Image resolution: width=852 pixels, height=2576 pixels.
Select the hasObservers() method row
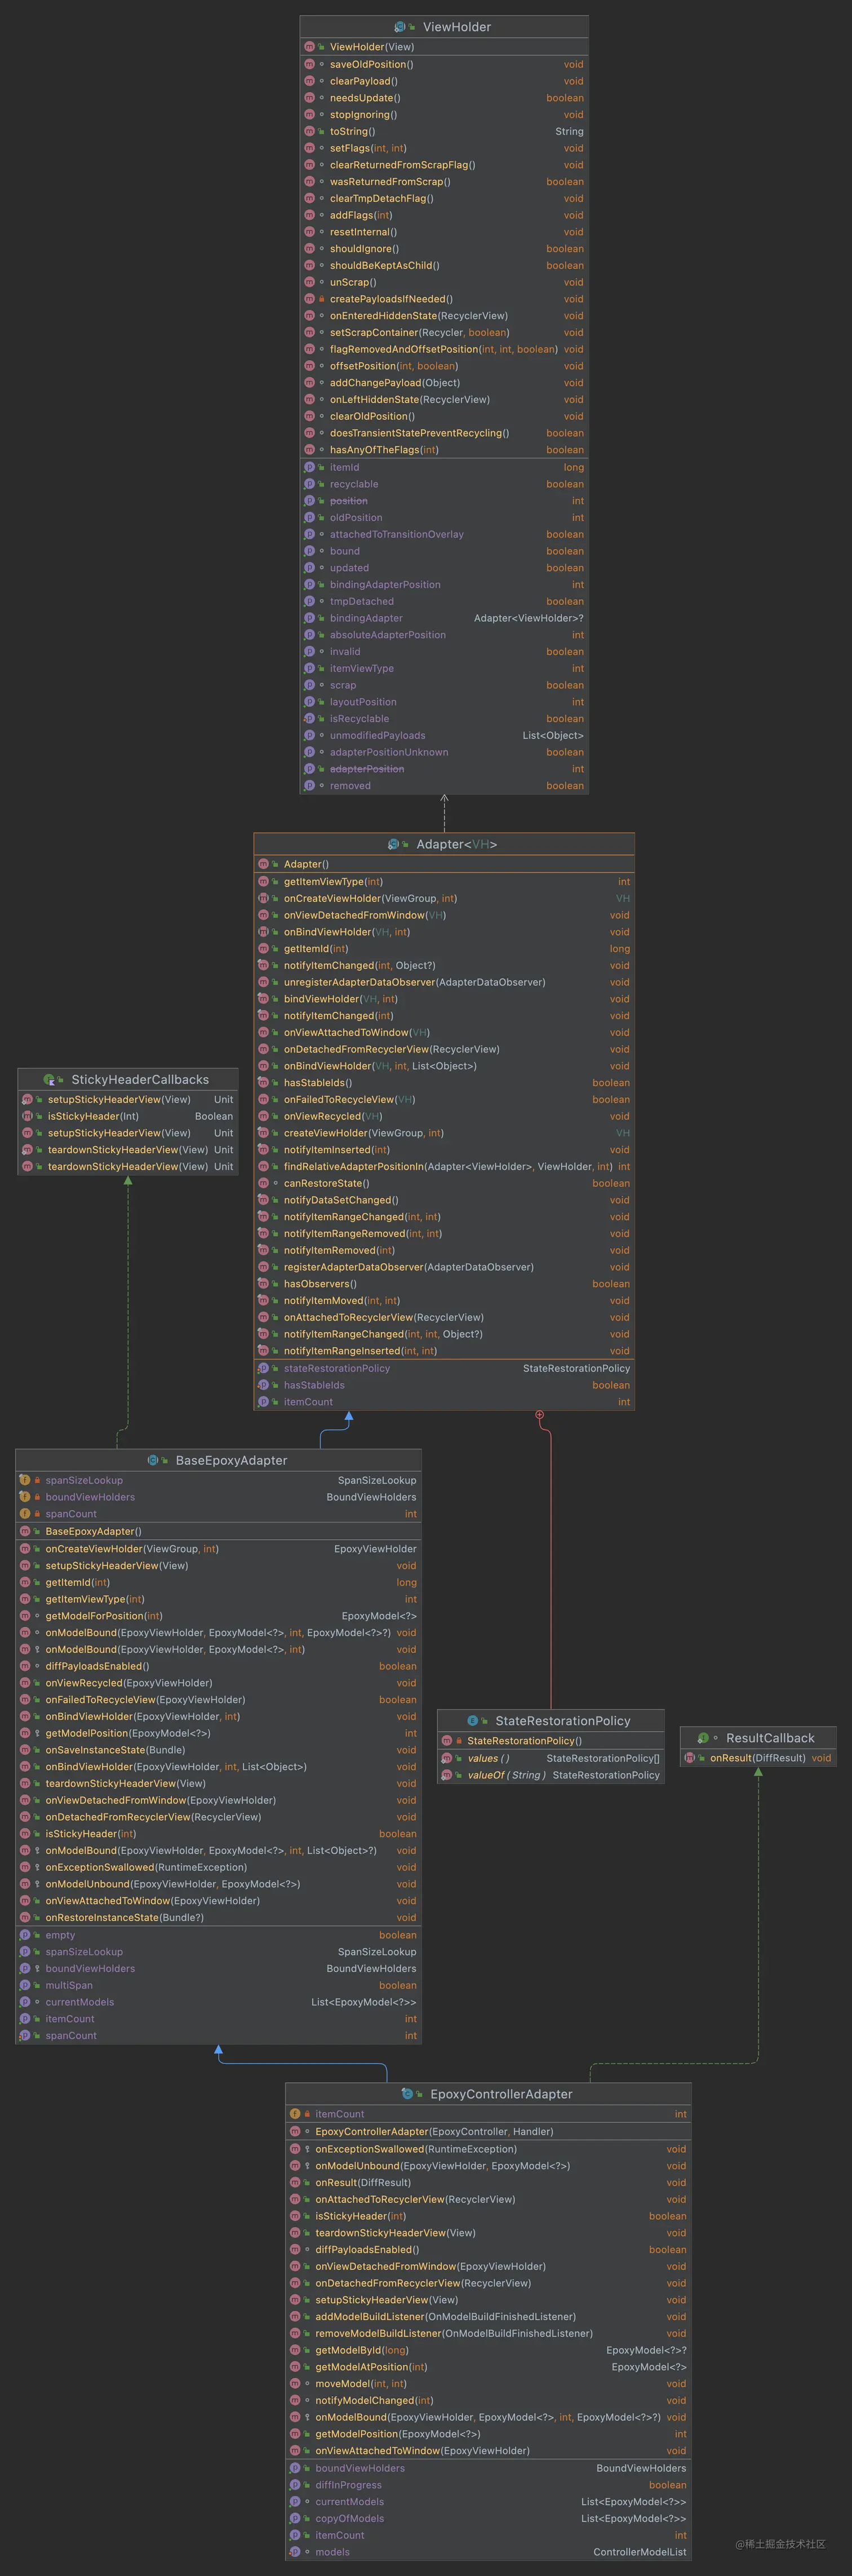point(444,1284)
